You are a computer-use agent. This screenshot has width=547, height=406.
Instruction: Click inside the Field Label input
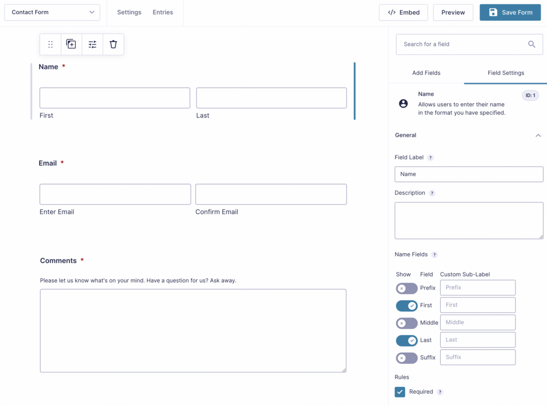[x=468, y=174]
